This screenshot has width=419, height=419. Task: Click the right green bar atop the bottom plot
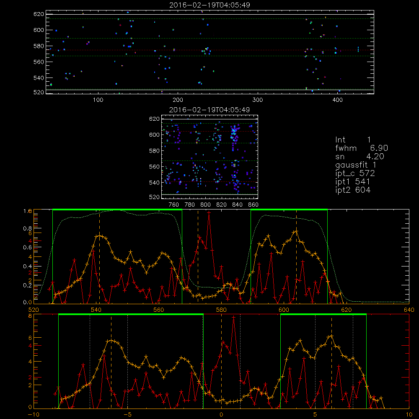pos(323,314)
